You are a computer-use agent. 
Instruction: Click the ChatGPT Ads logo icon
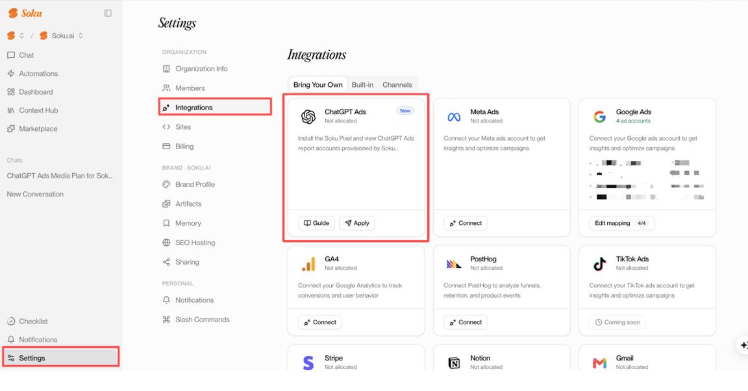(x=308, y=117)
